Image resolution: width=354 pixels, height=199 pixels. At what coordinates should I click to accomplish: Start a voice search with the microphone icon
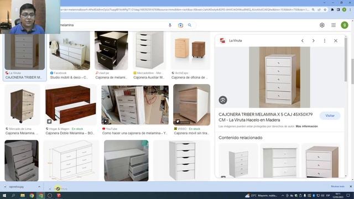[170, 25]
